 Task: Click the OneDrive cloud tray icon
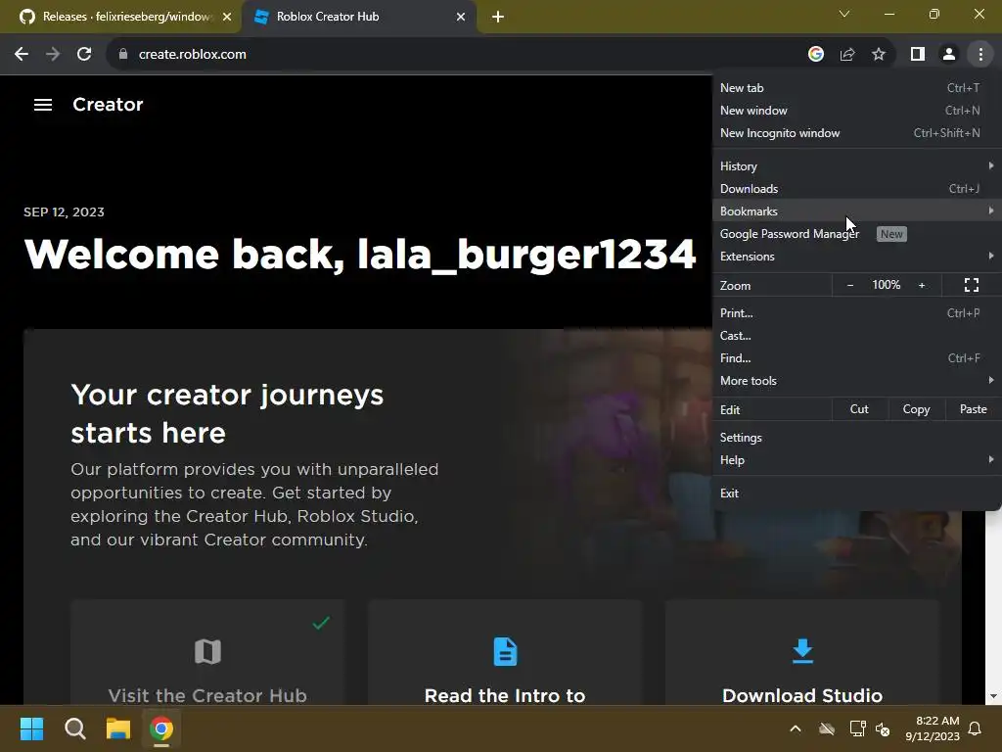click(827, 728)
